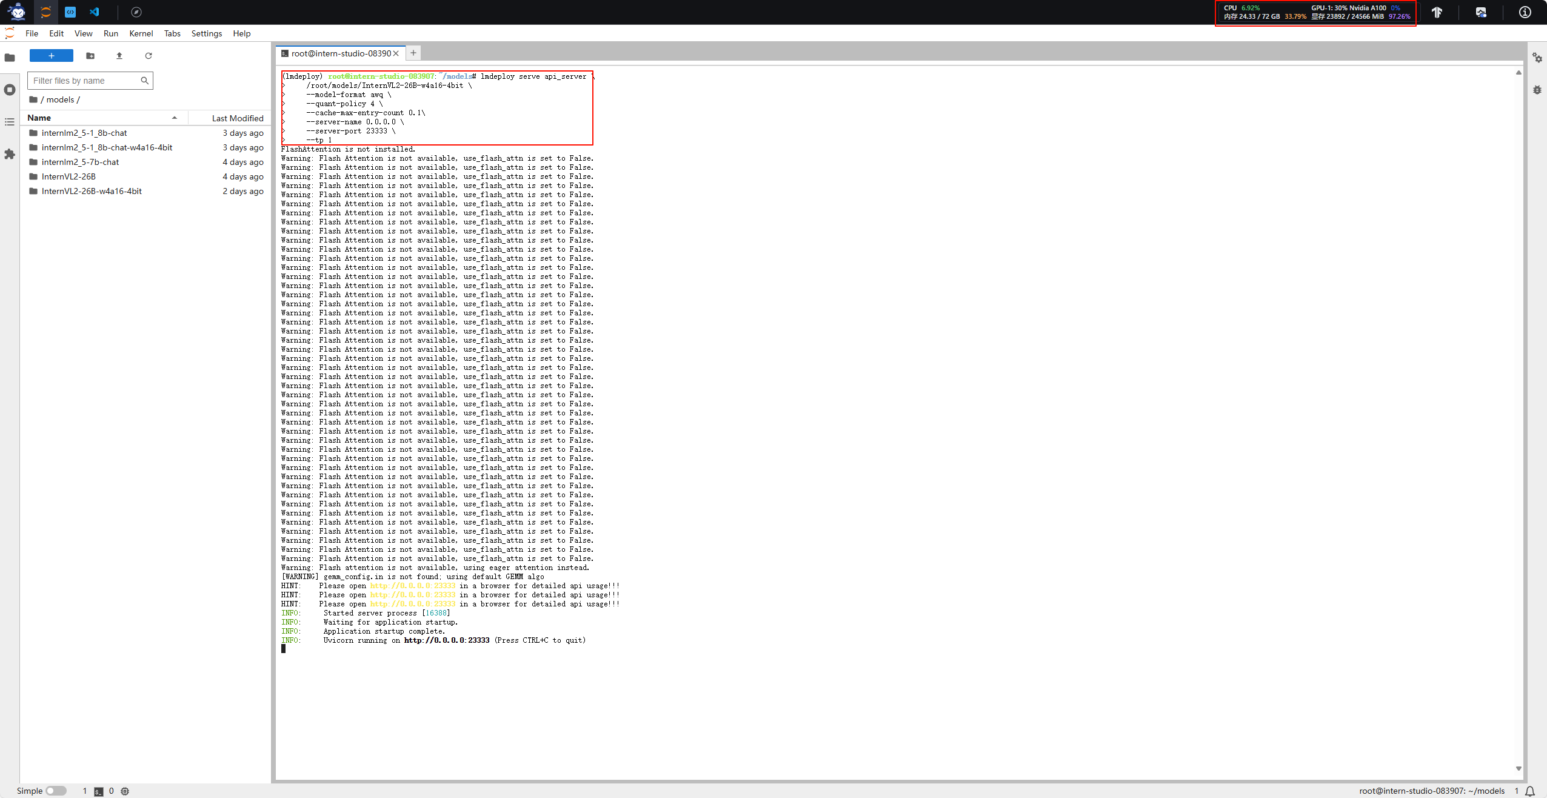Click the blue new launcher button
The image size is (1547, 798).
[x=52, y=56]
